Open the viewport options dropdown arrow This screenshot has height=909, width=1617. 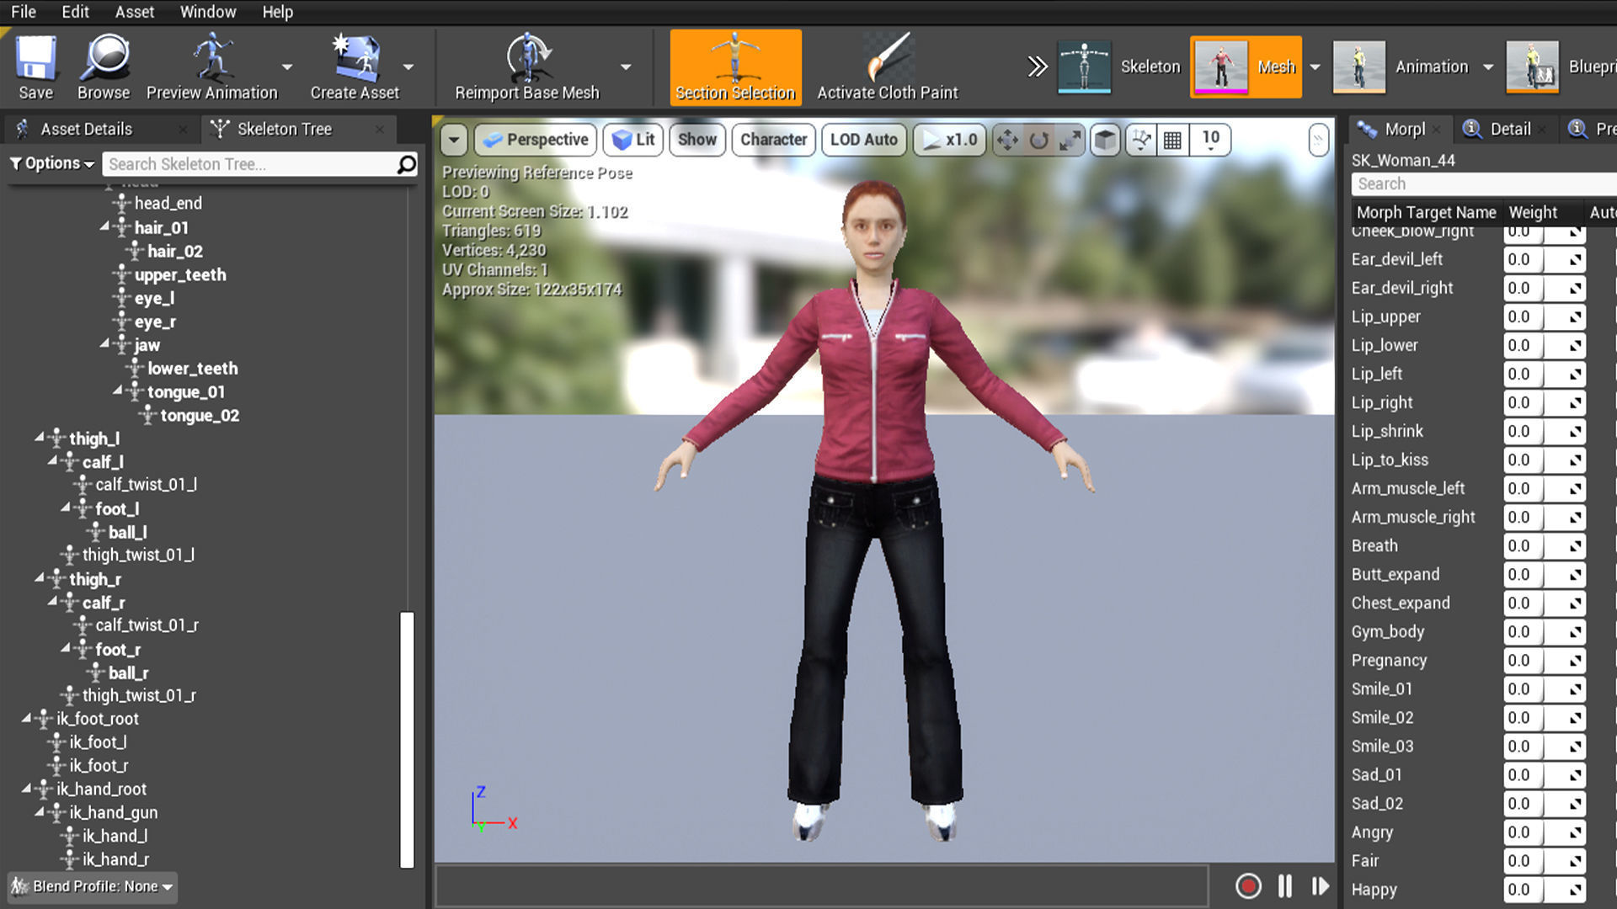(x=454, y=140)
